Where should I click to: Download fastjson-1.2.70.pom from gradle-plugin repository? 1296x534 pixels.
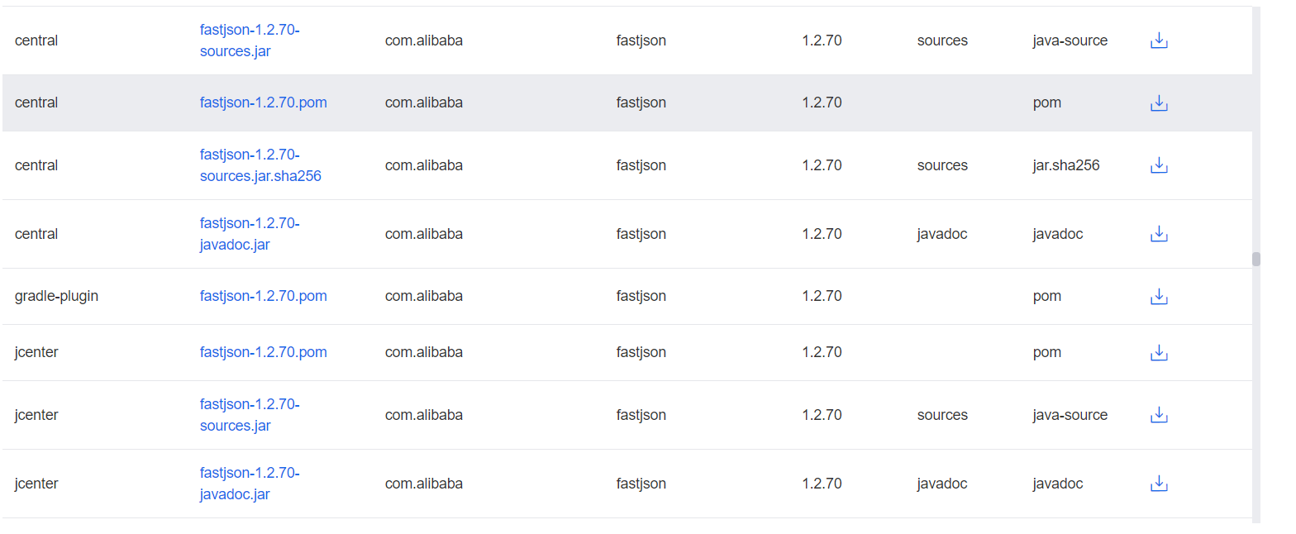(x=1158, y=295)
